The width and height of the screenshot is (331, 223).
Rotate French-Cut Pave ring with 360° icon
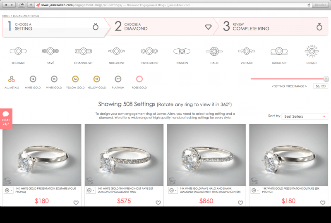[90, 181]
